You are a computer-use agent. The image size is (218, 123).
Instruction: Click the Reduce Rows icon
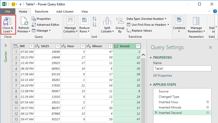84,21
